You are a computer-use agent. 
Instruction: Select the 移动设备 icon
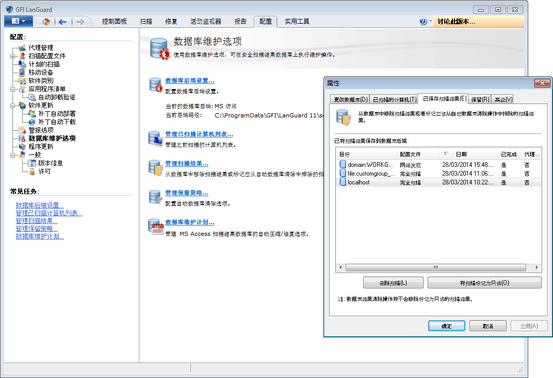pos(22,73)
